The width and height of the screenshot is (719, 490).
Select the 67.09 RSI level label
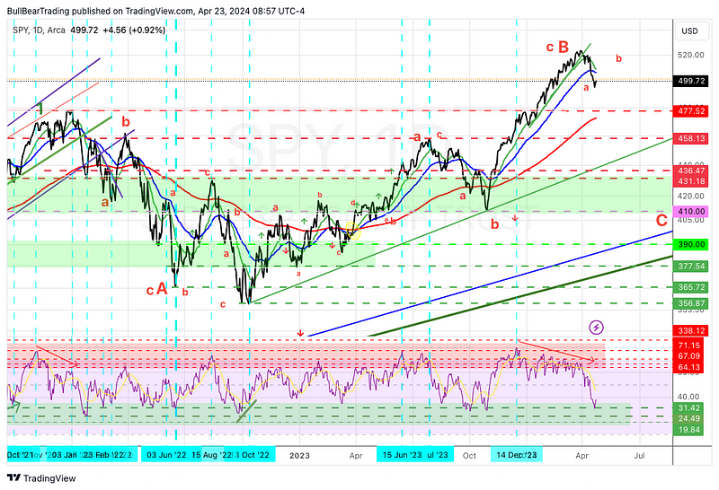pos(688,356)
